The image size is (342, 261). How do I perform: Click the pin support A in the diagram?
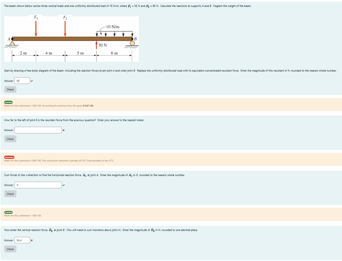pos(12,43)
